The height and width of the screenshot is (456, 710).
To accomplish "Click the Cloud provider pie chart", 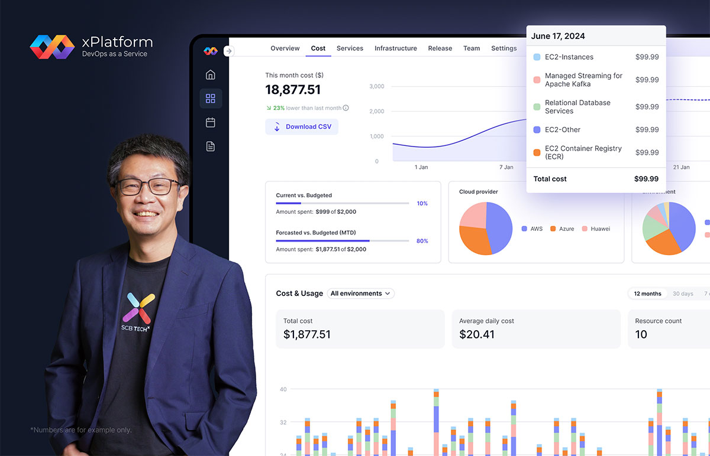I will pos(486,229).
